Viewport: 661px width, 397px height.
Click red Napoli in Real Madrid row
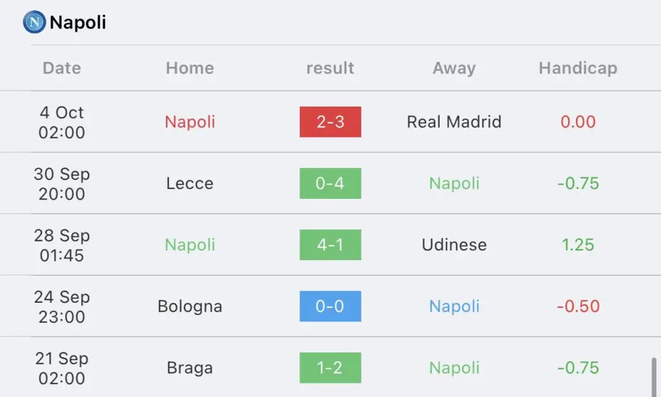point(190,122)
